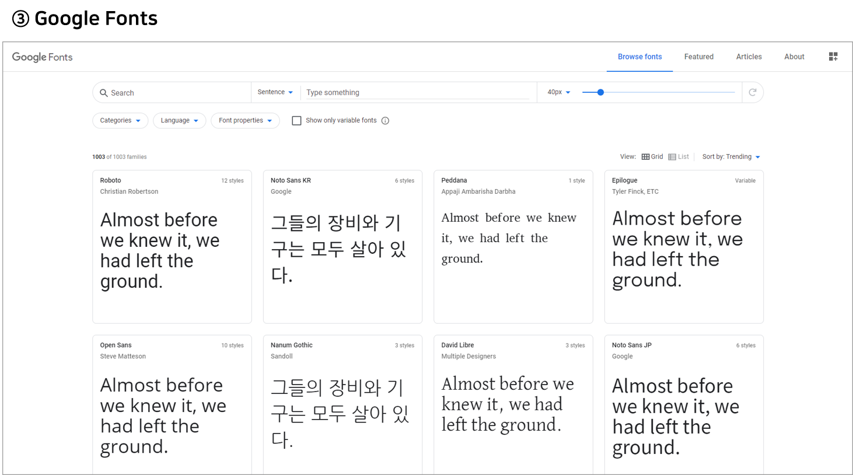Switch to Grid view
Viewport: 853px width, 475px height.
[652, 157]
